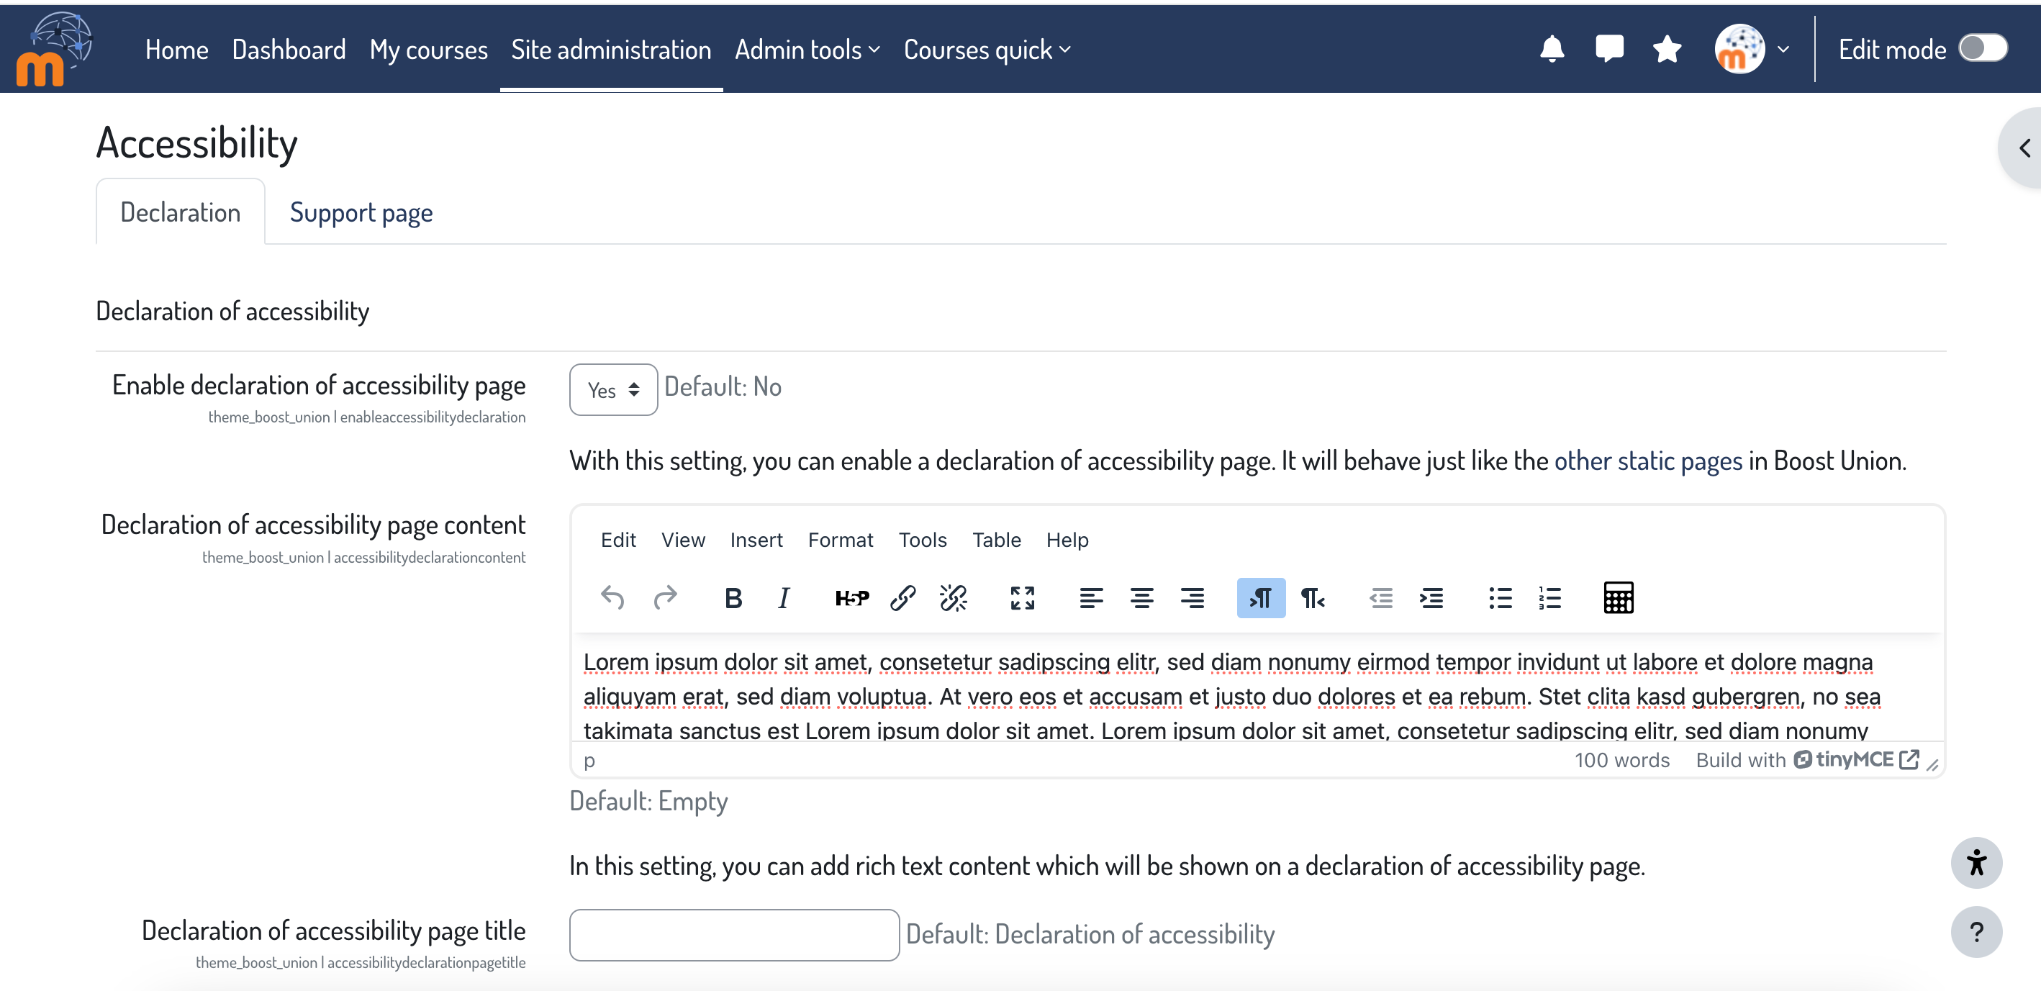Open the equation editor grid icon

[x=1619, y=598]
